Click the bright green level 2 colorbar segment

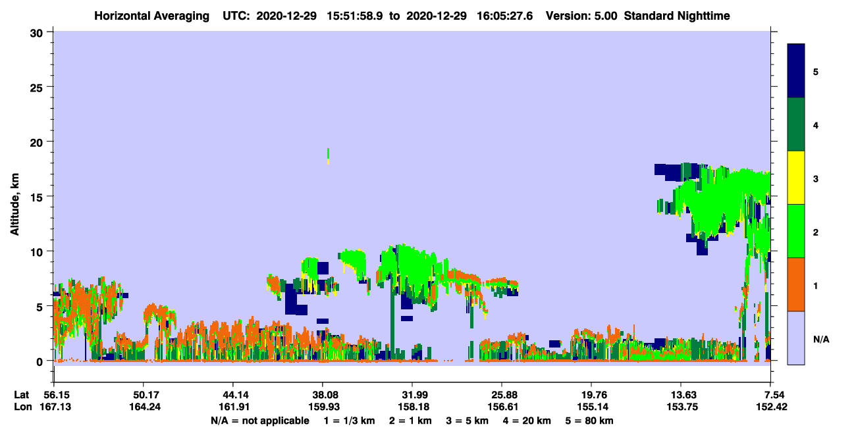coord(796,231)
